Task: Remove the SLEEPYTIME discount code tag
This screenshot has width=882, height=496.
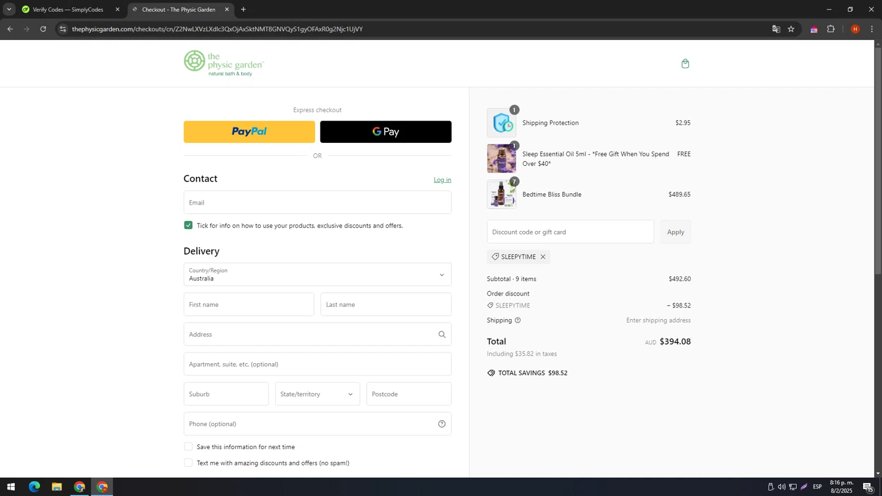Action: coord(543,257)
